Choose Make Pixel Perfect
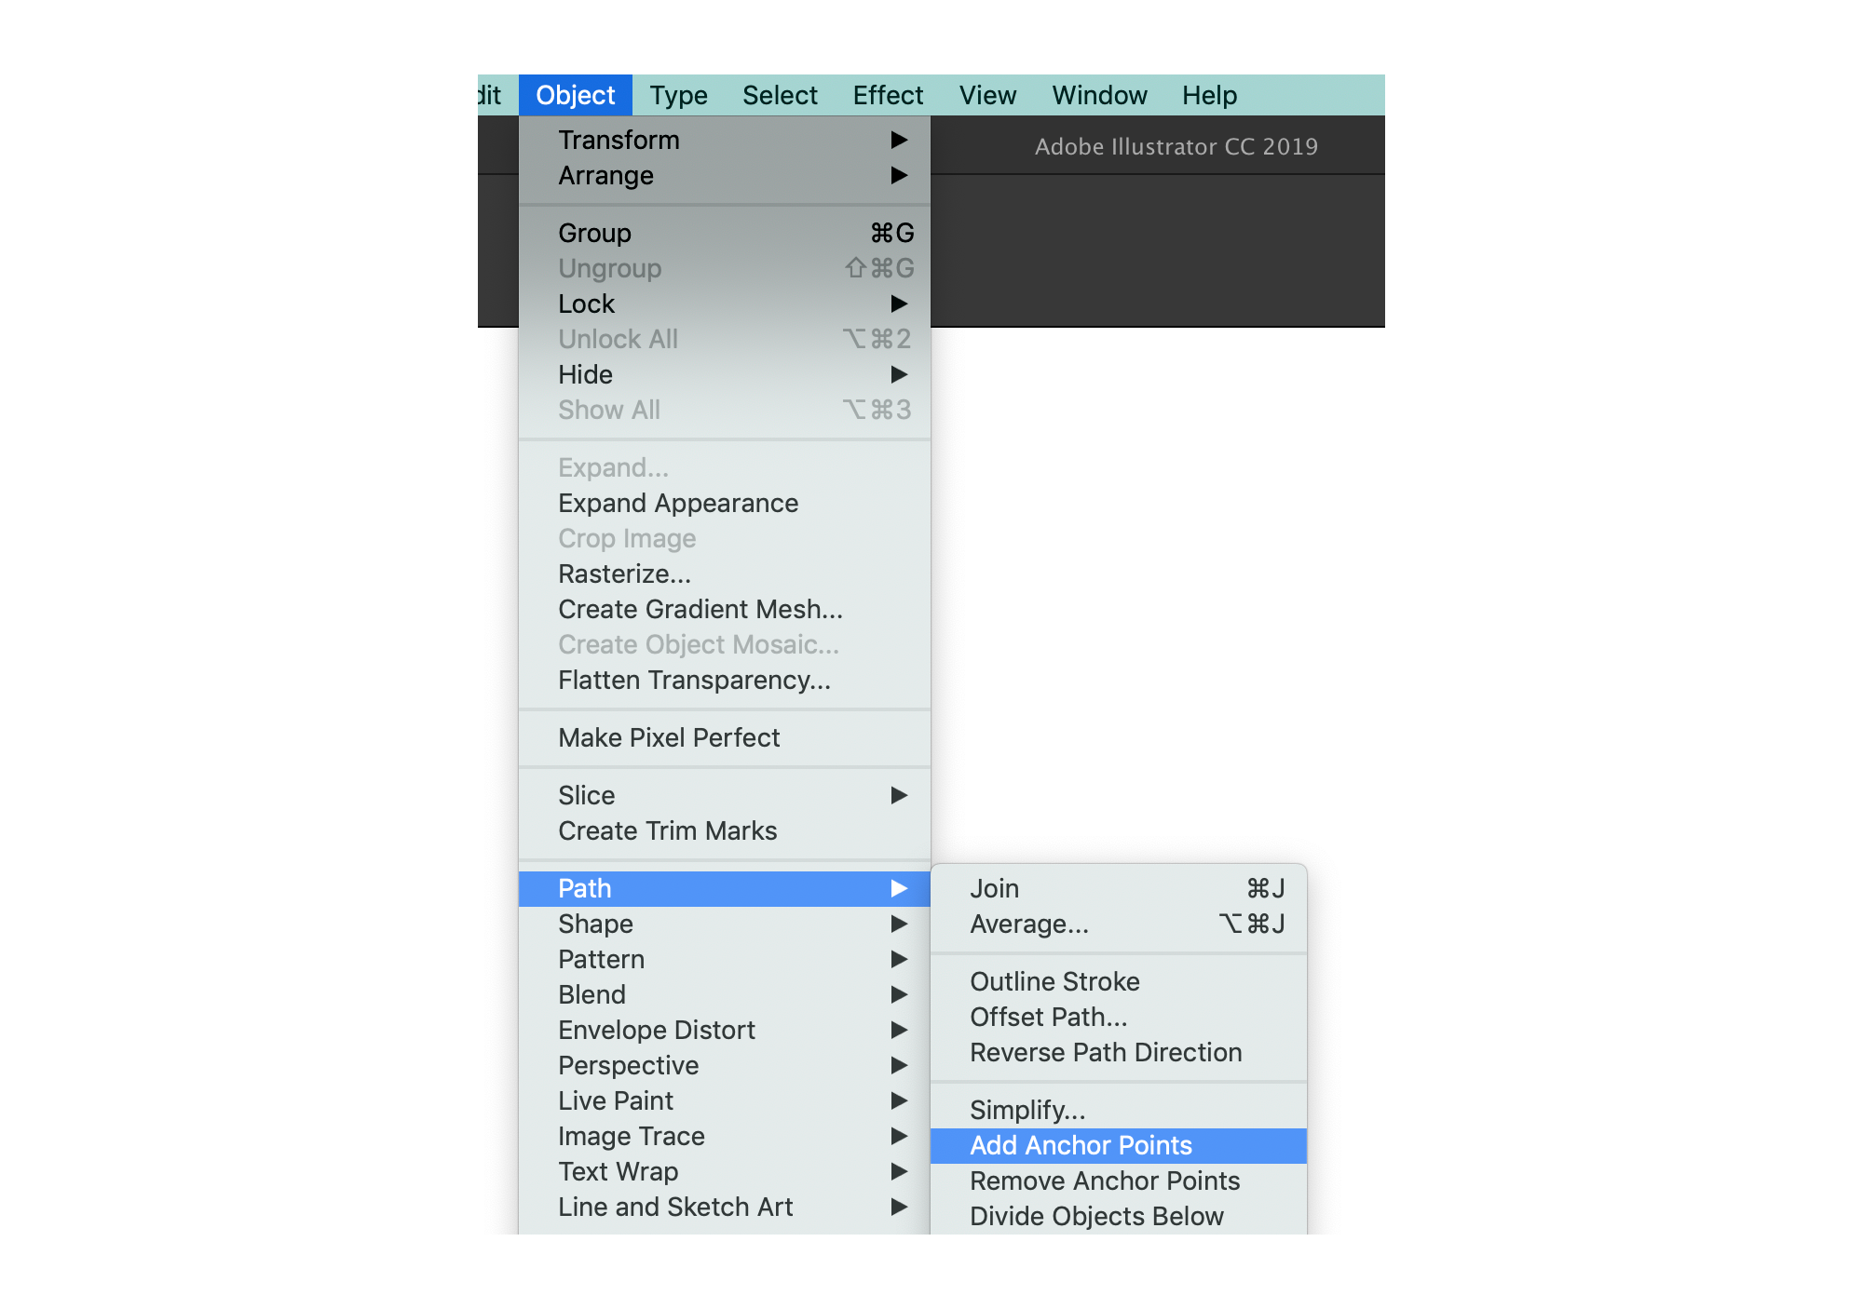This screenshot has width=1863, height=1309. click(669, 737)
